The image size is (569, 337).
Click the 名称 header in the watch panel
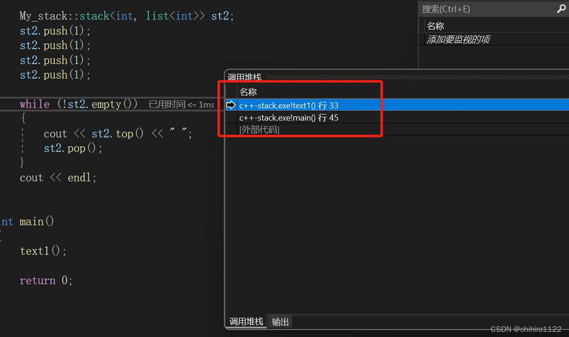[435, 25]
